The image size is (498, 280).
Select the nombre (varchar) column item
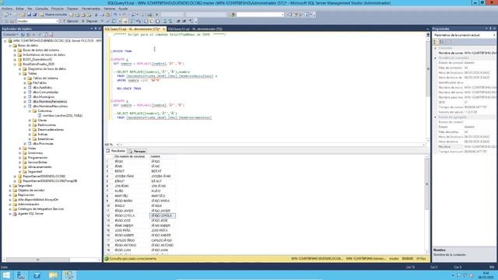point(62,116)
